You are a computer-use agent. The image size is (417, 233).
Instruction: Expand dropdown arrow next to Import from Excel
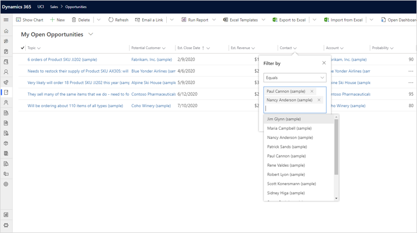coord(371,20)
